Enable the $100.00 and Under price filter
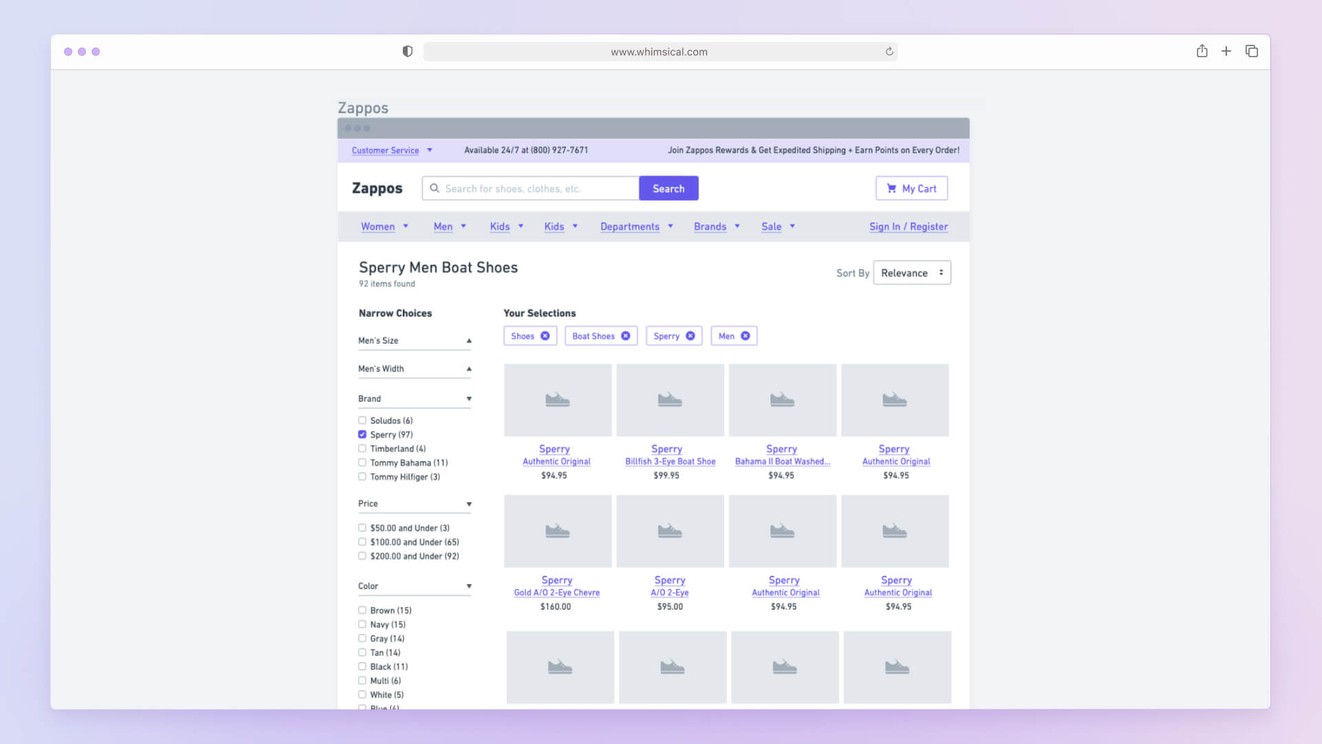 click(x=362, y=541)
